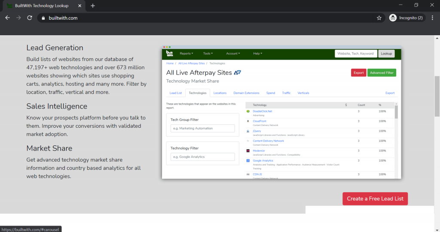Image resolution: width=440 pixels, height=232 pixels.
Task: Close the BuiltWith Technology Lookup tab
Action: point(79,6)
